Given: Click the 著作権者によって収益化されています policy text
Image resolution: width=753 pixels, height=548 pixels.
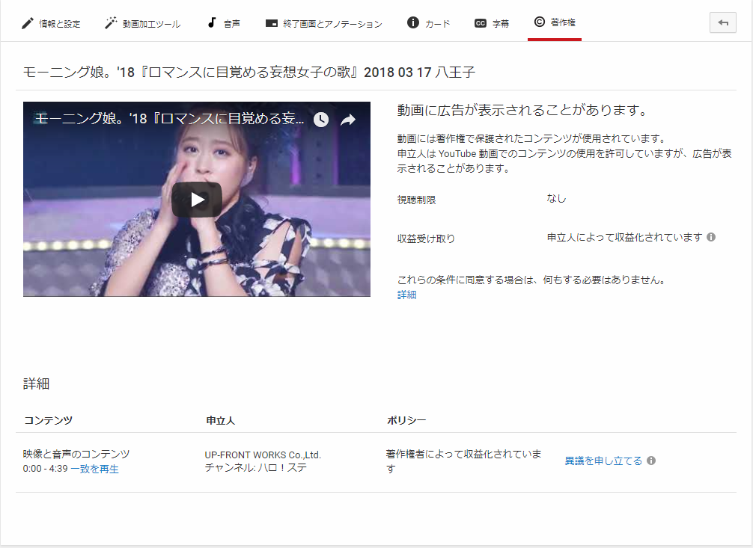Looking at the screenshot, I should coord(464,461).
